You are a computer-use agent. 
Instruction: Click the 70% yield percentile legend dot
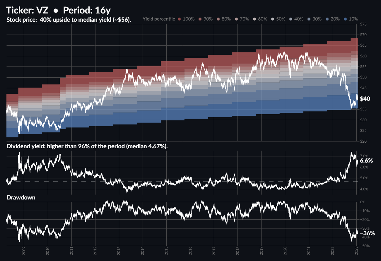pyautogui.click(x=236, y=19)
